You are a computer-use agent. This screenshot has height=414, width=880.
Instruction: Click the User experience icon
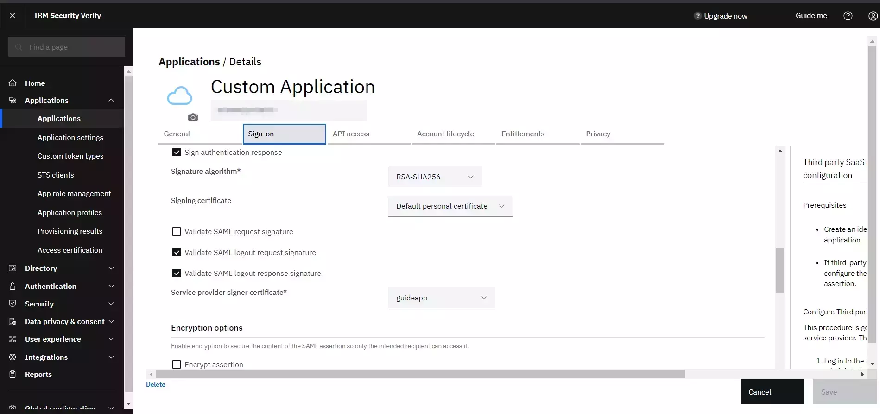[13, 339]
